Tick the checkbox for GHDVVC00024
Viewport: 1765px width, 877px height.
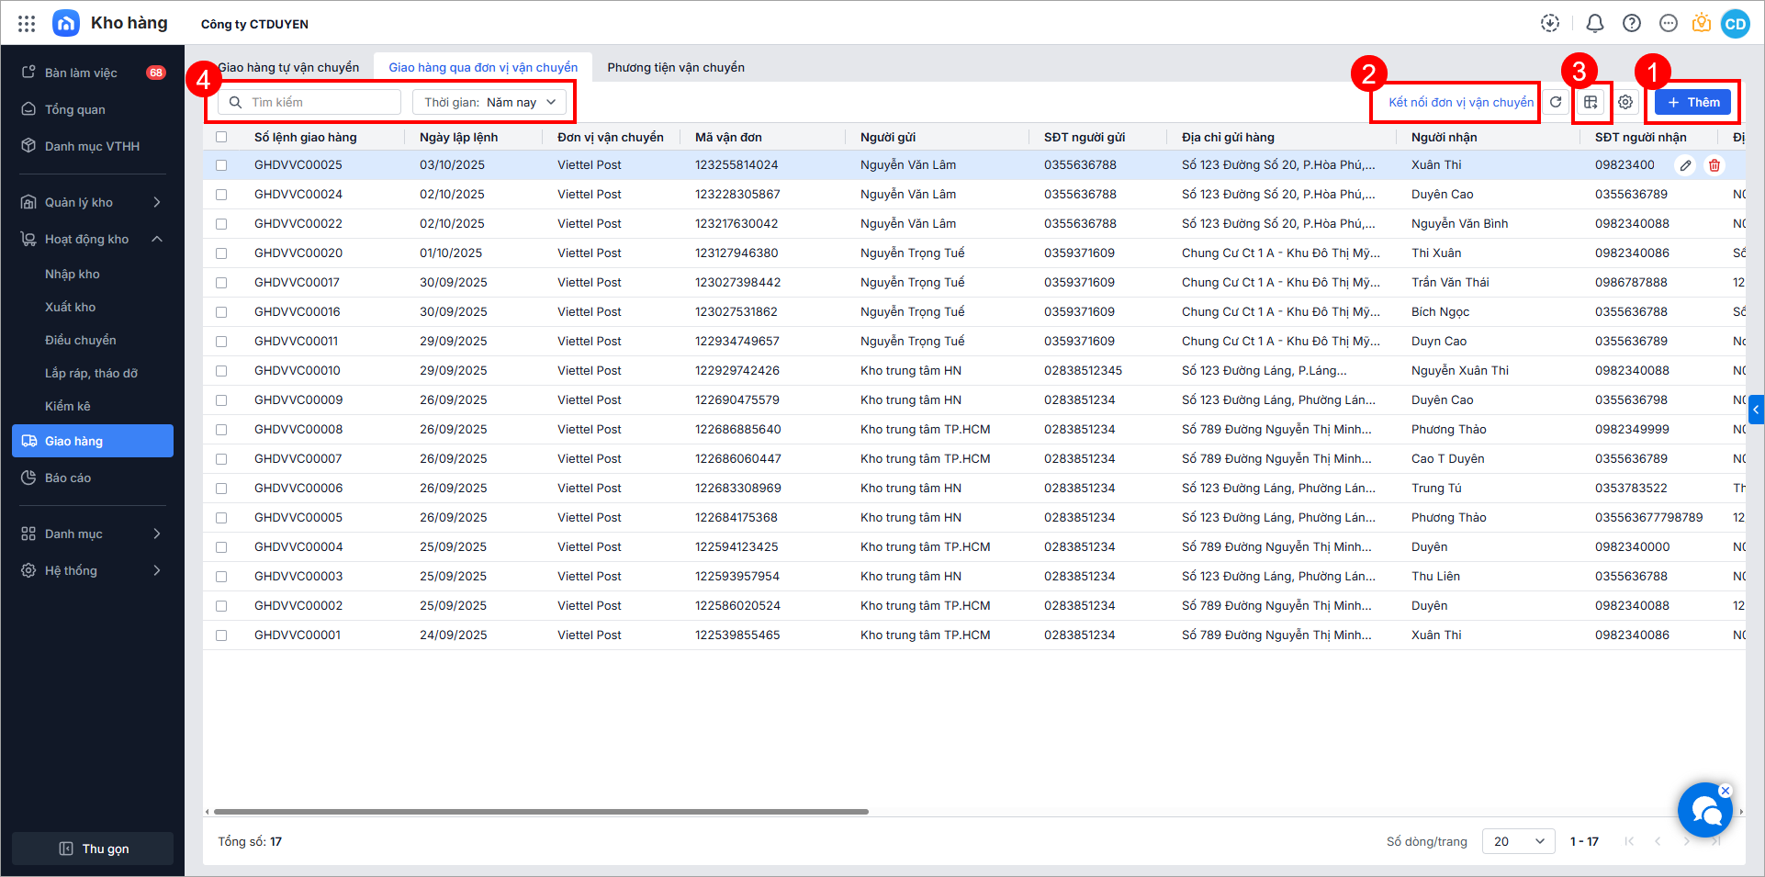[221, 195]
